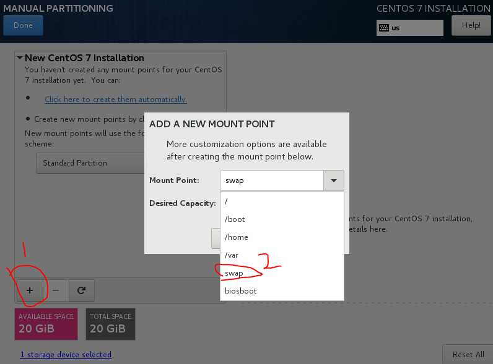Click the Done button
Viewport: 493px width, 364px height.
(x=23, y=25)
